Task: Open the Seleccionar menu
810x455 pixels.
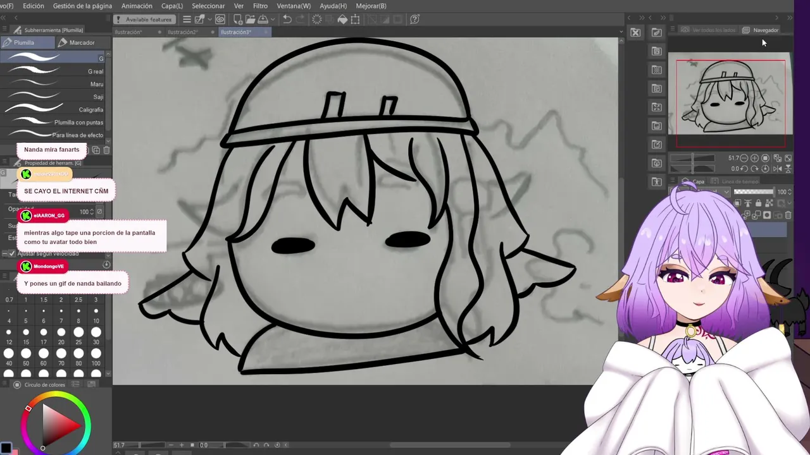Action: pos(208,6)
